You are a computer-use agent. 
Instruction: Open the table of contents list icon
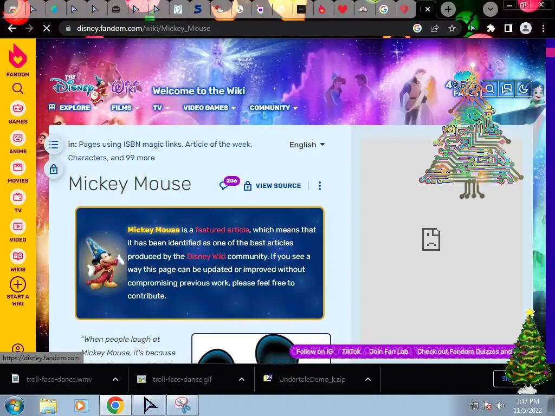54,145
